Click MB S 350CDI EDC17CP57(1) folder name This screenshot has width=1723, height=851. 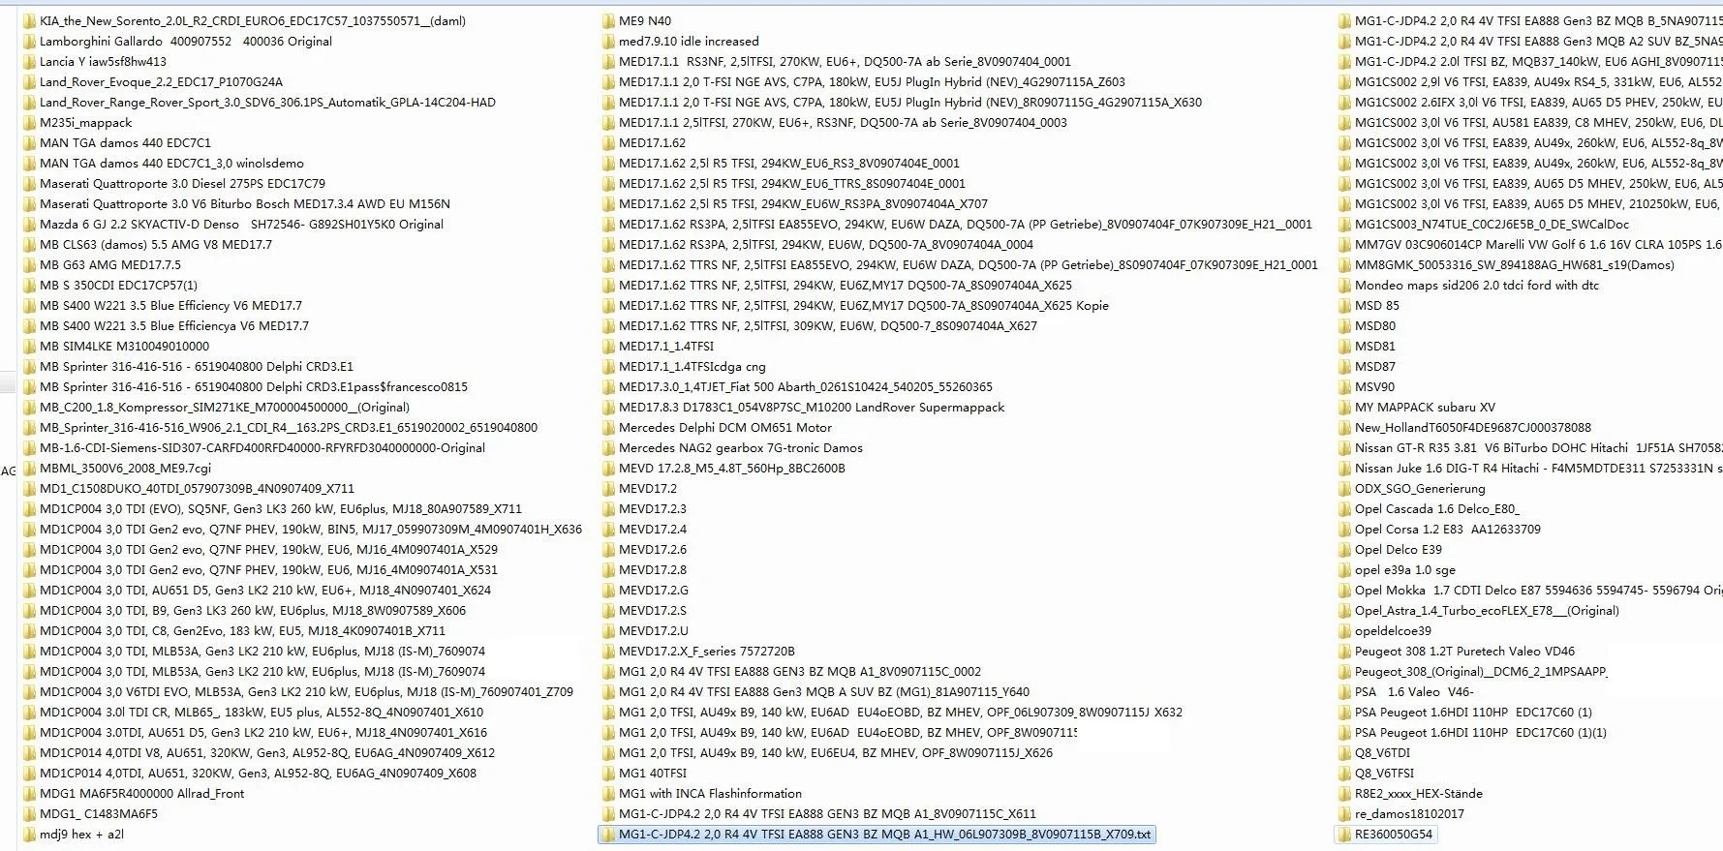coord(118,286)
